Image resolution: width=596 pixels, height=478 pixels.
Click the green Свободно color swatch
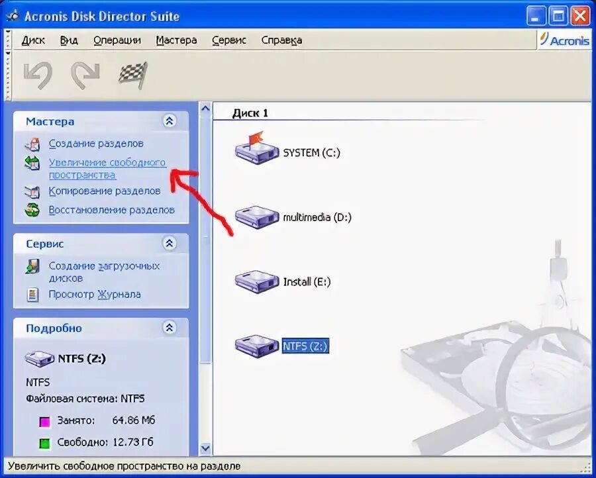[x=45, y=443]
